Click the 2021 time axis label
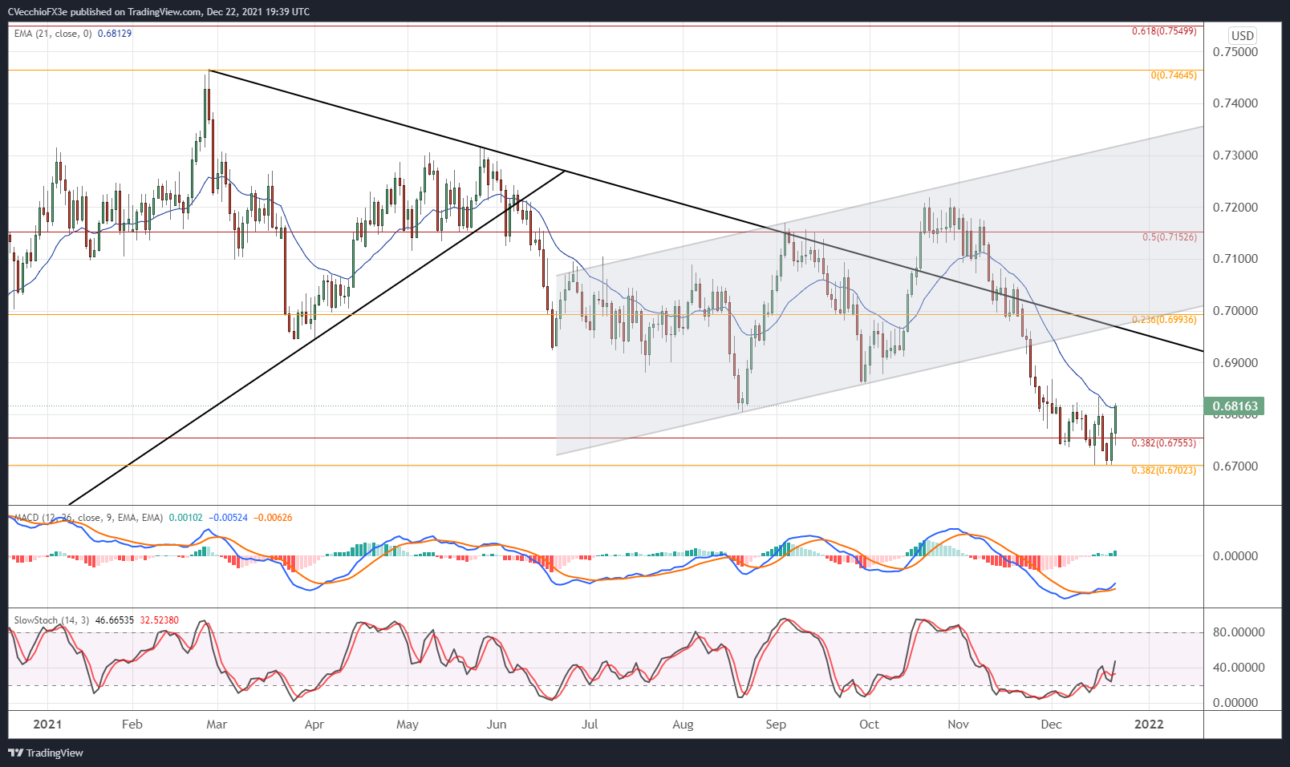The width and height of the screenshot is (1290, 767). click(x=47, y=725)
